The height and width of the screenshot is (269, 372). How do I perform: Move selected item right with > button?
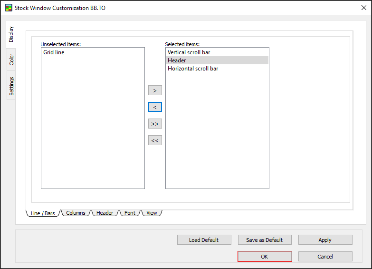(x=155, y=90)
